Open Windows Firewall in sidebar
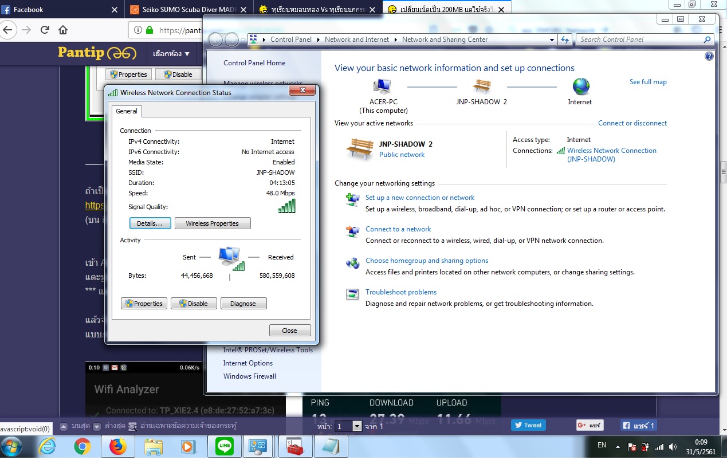The height and width of the screenshot is (460, 727). point(250,376)
